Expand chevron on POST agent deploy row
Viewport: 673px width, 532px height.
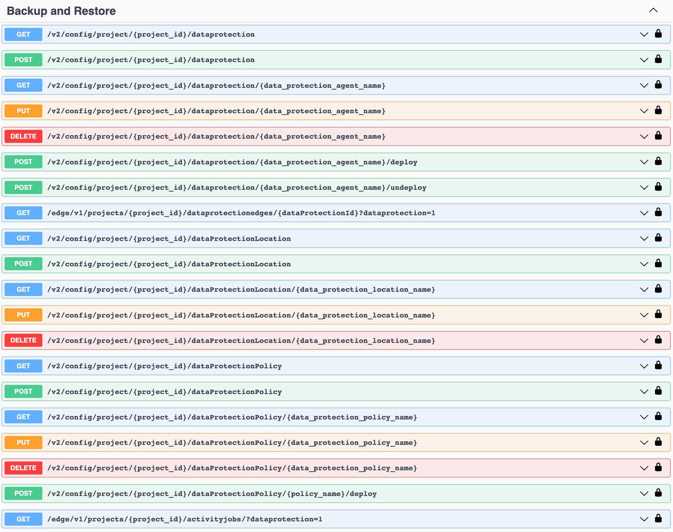point(644,162)
